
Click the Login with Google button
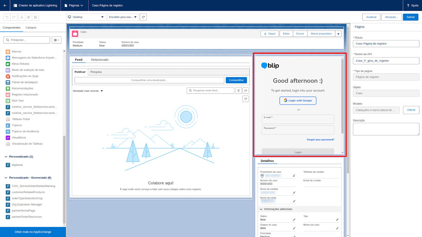click(298, 101)
